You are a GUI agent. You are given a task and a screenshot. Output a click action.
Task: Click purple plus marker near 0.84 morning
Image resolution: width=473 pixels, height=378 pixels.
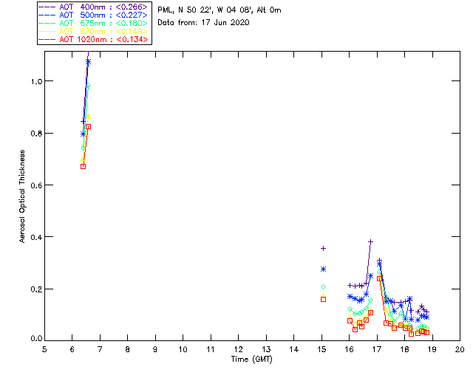83,122
